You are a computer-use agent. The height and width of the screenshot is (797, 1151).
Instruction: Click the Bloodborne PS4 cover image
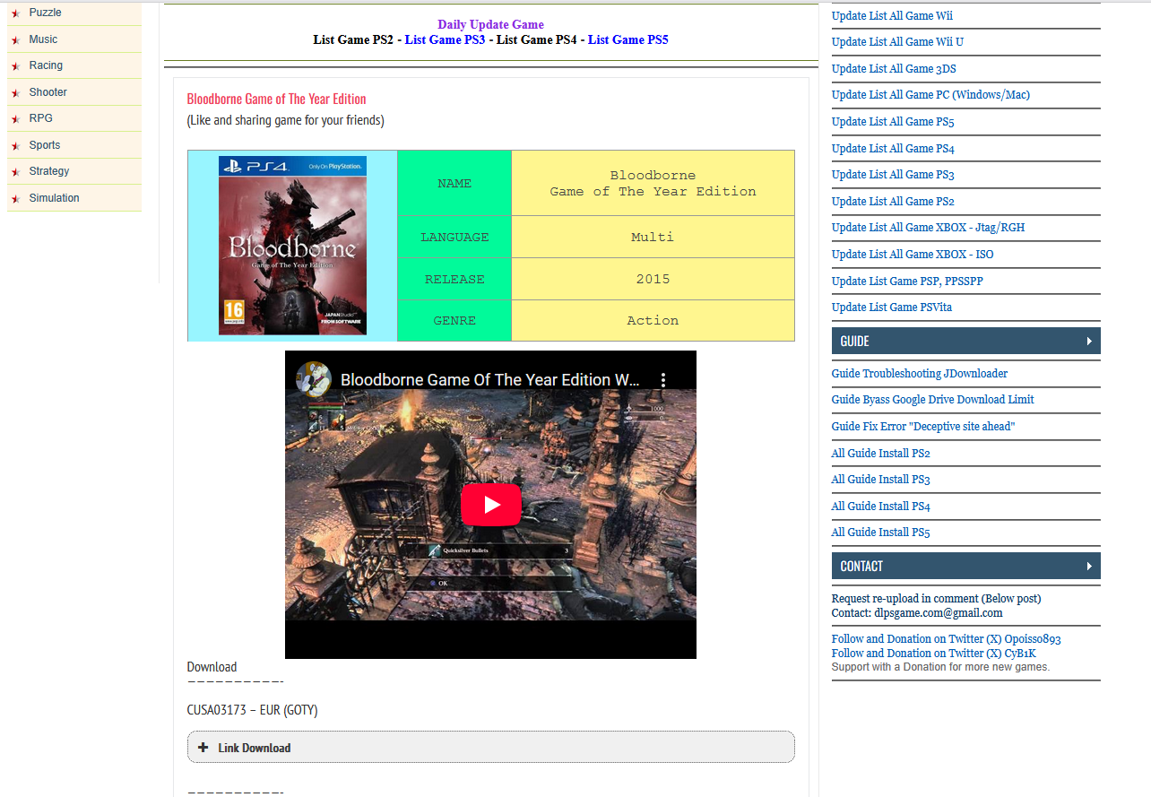click(x=292, y=246)
